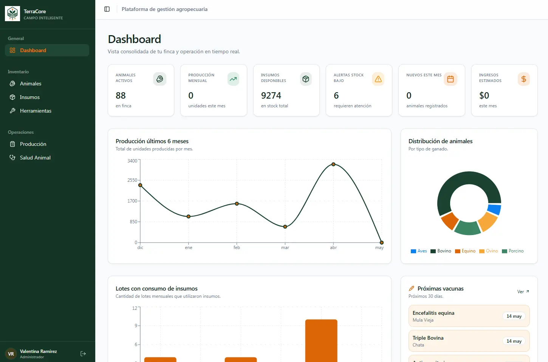Image resolution: width=548 pixels, height=362 pixels.
Task: Click the Alertas Stock Bajo warning icon
Action: 378,79
